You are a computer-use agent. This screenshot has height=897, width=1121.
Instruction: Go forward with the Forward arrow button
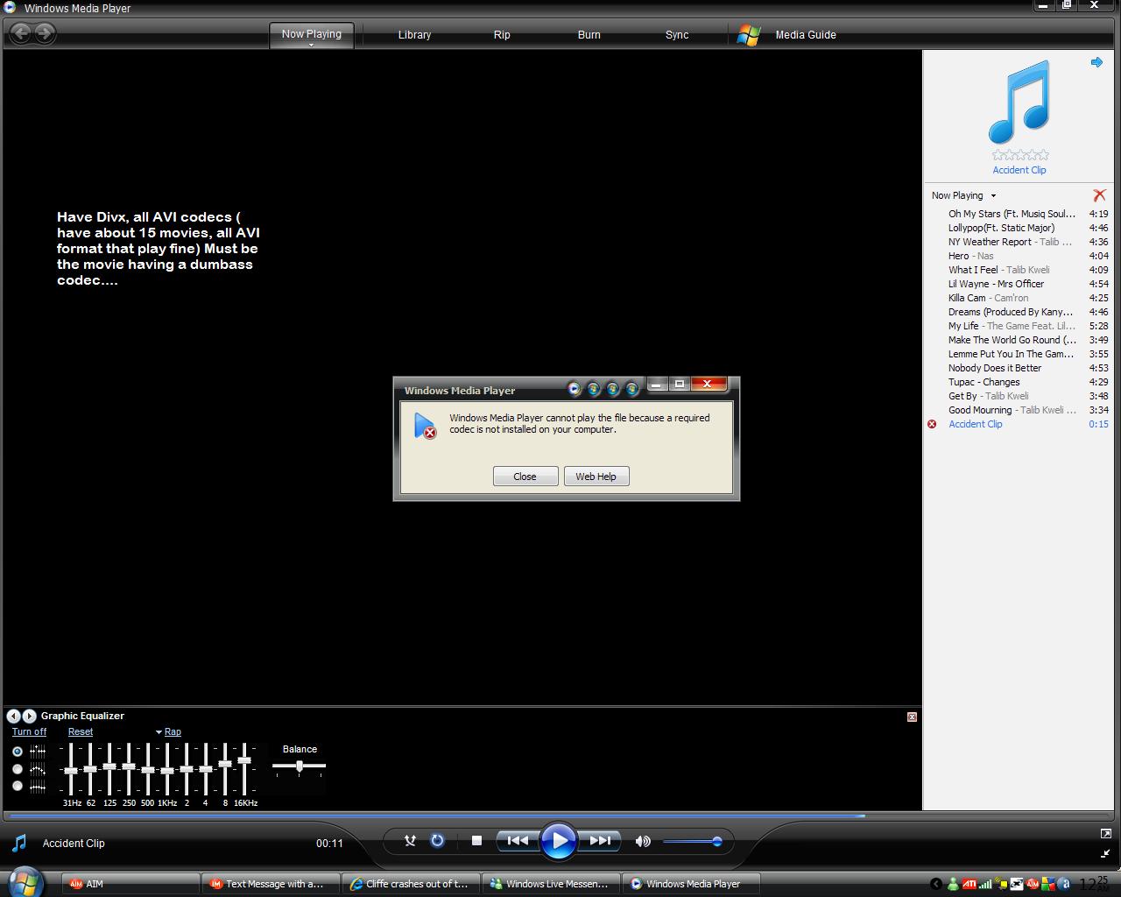coord(45,33)
